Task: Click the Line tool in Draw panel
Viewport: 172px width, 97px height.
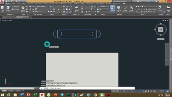Action: [51, 9]
